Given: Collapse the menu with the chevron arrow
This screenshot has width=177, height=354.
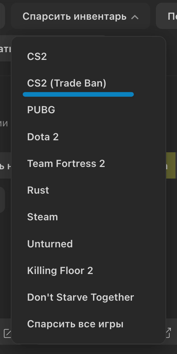Looking at the screenshot, I should [135, 17].
